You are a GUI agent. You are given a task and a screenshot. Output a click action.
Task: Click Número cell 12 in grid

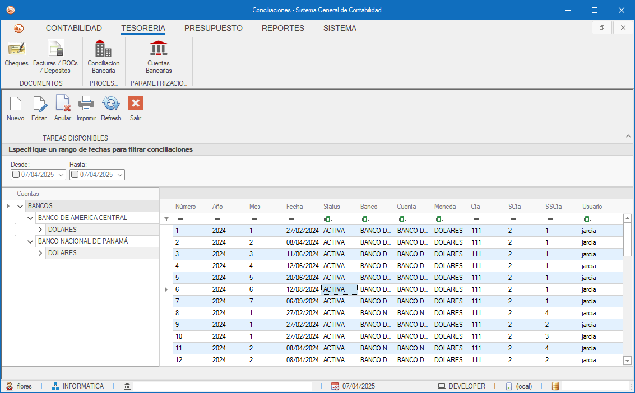point(191,360)
